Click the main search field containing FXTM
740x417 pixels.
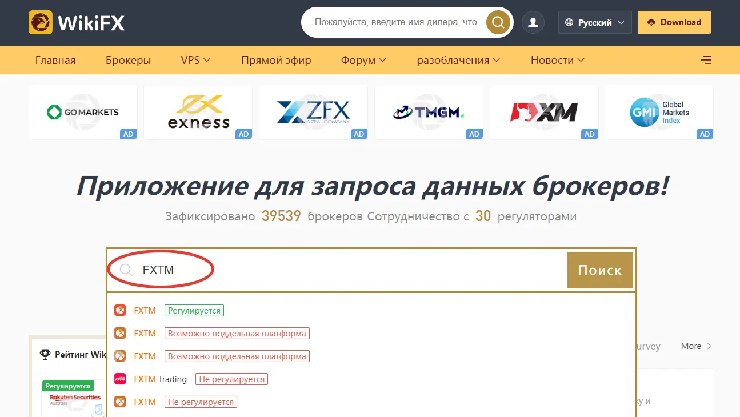[x=337, y=270]
